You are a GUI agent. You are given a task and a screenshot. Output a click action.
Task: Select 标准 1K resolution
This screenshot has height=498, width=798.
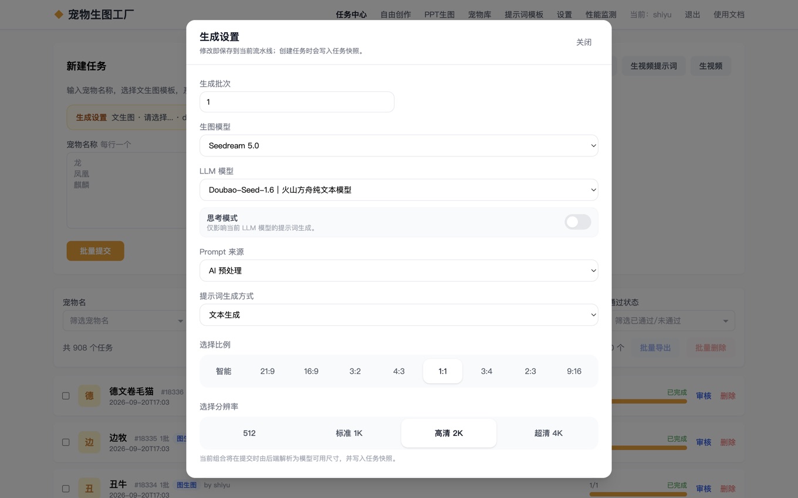point(349,433)
